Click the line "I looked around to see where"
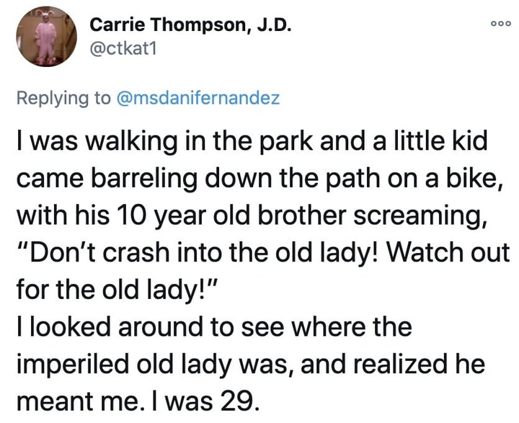 pos(214,326)
